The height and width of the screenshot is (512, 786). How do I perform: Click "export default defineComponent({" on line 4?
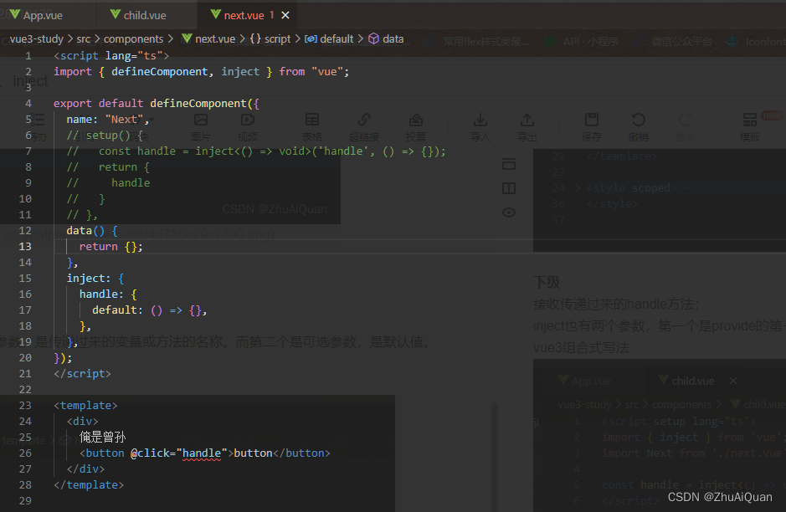[157, 103]
